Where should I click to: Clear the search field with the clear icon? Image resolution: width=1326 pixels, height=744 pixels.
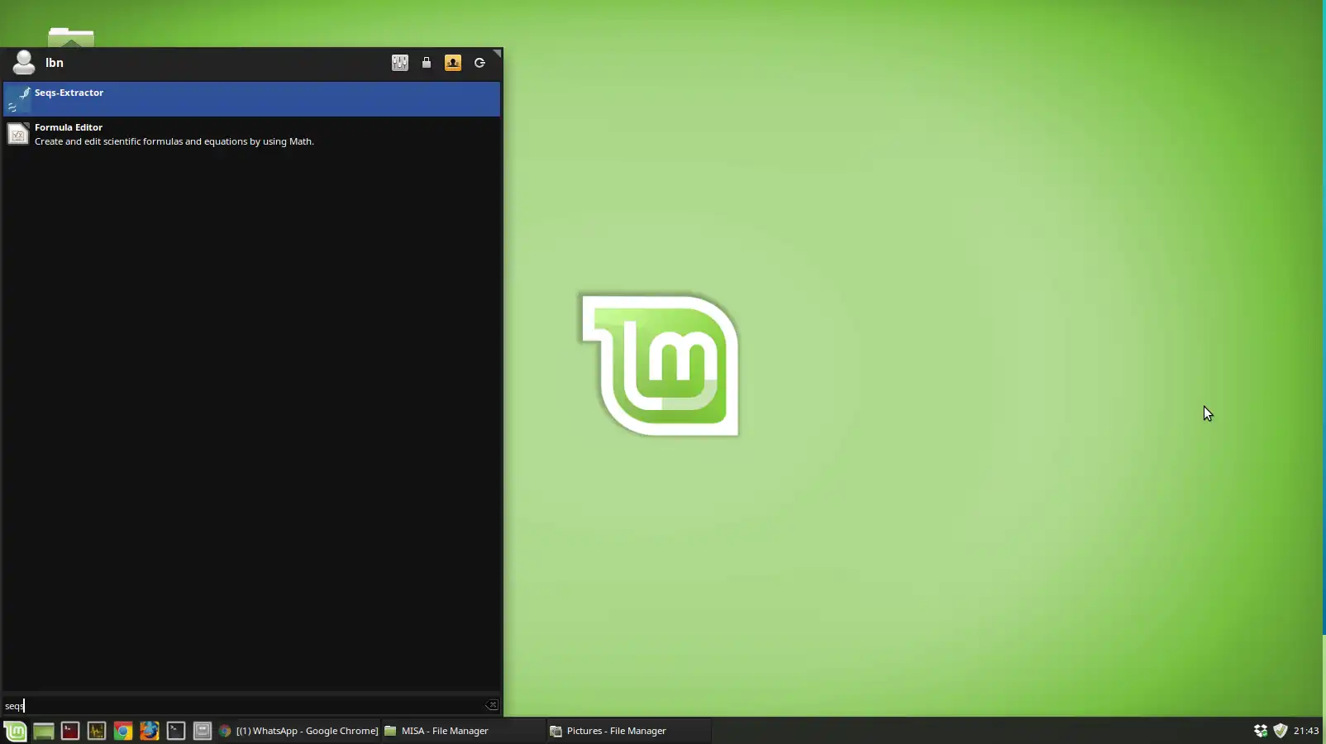[492, 705]
